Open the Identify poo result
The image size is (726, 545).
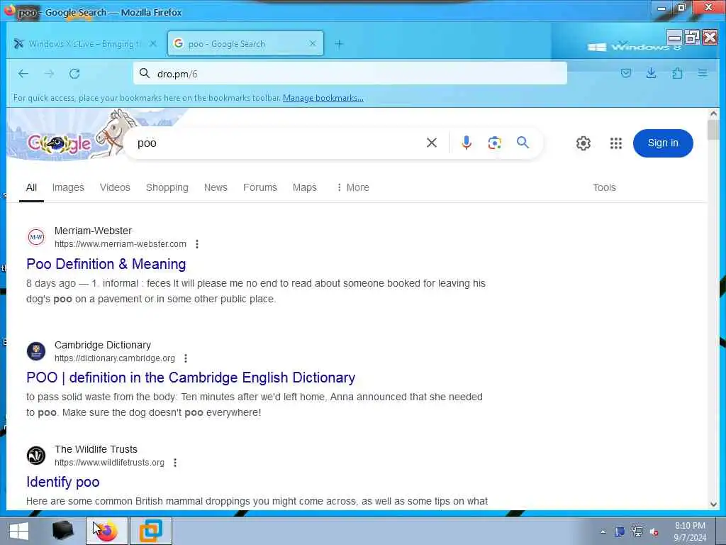point(63,482)
